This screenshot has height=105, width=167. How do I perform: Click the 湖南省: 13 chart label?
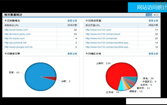click(x=136, y=91)
